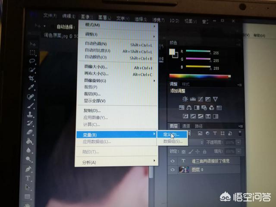The width and height of the screenshot is (276, 207).
Task: Select the Eraser tool
Action: (30, 132)
